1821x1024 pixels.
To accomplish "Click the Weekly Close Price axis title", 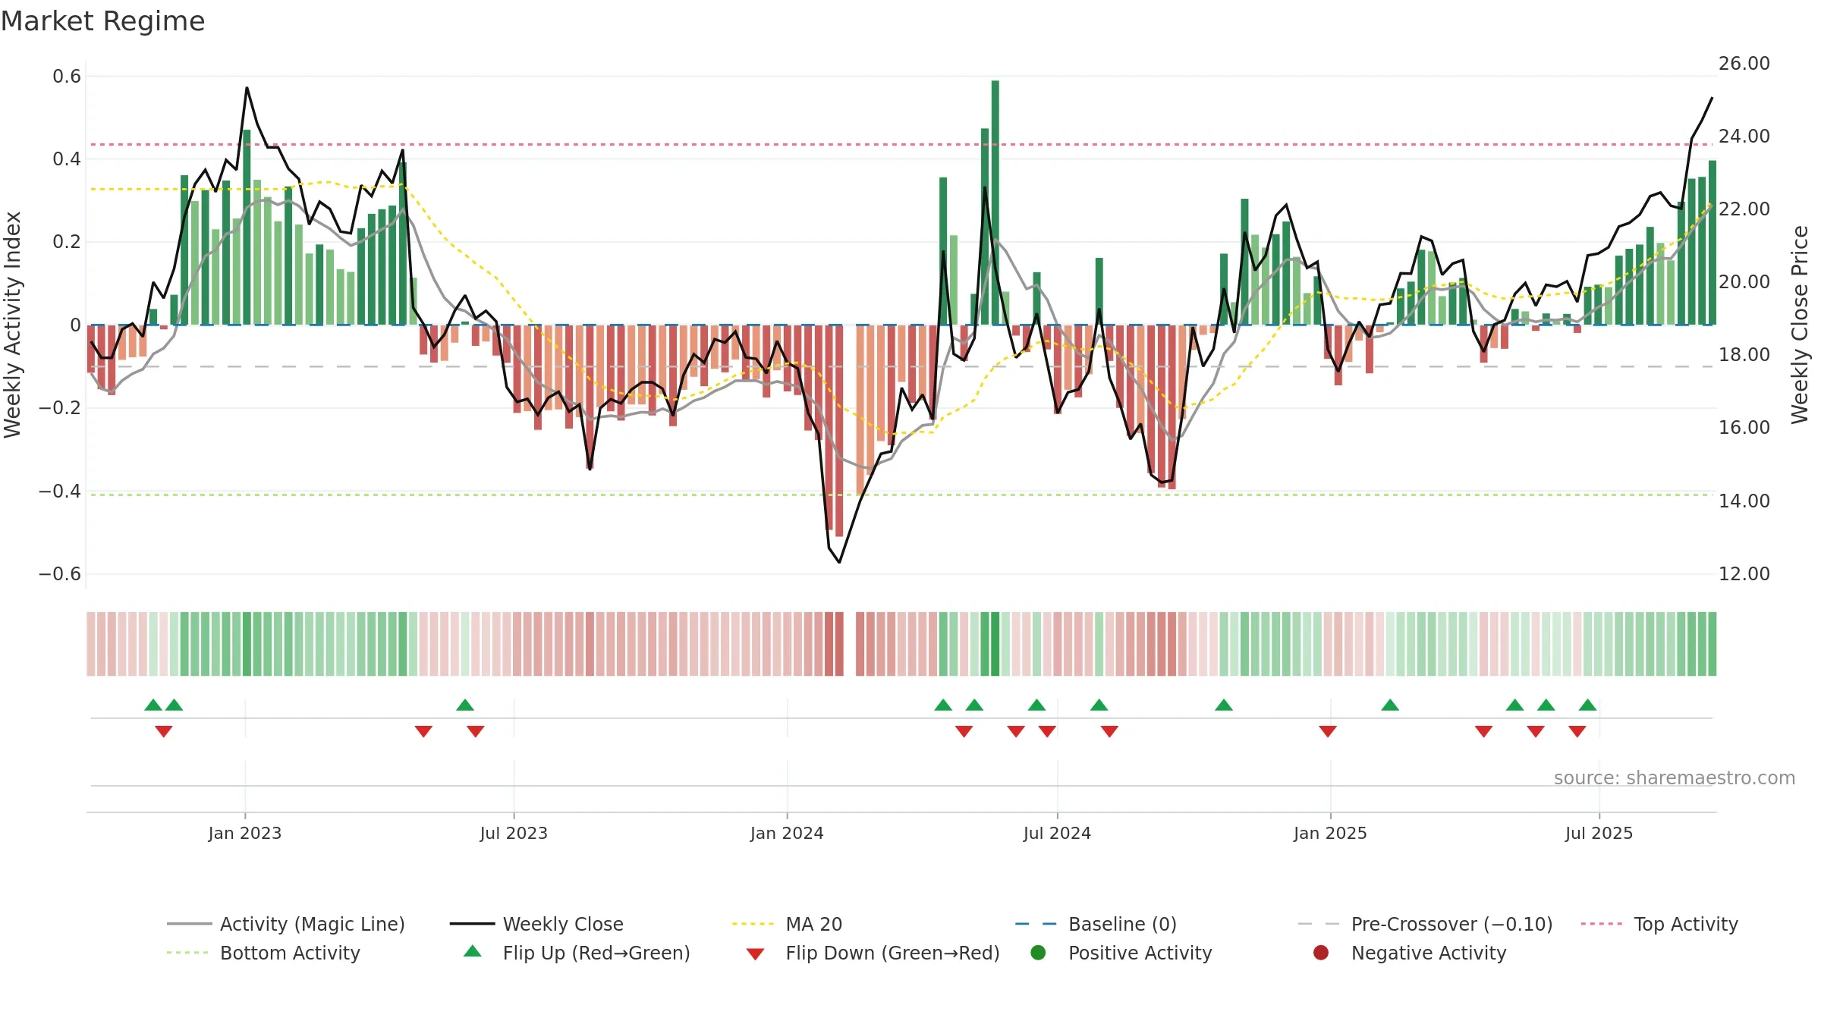I will coord(1800,325).
